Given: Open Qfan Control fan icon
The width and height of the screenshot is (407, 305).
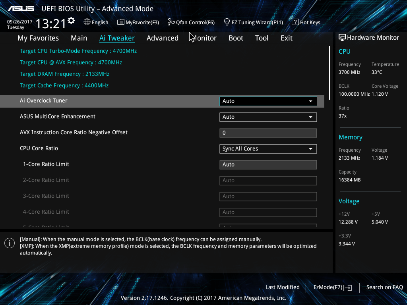Looking at the screenshot, I should pyautogui.click(x=171, y=22).
